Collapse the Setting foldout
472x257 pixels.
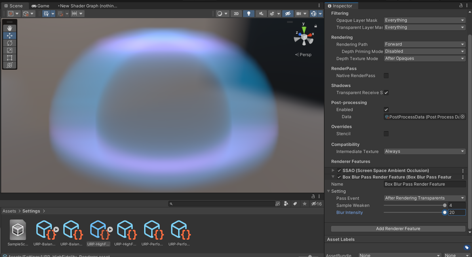[328, 191]
